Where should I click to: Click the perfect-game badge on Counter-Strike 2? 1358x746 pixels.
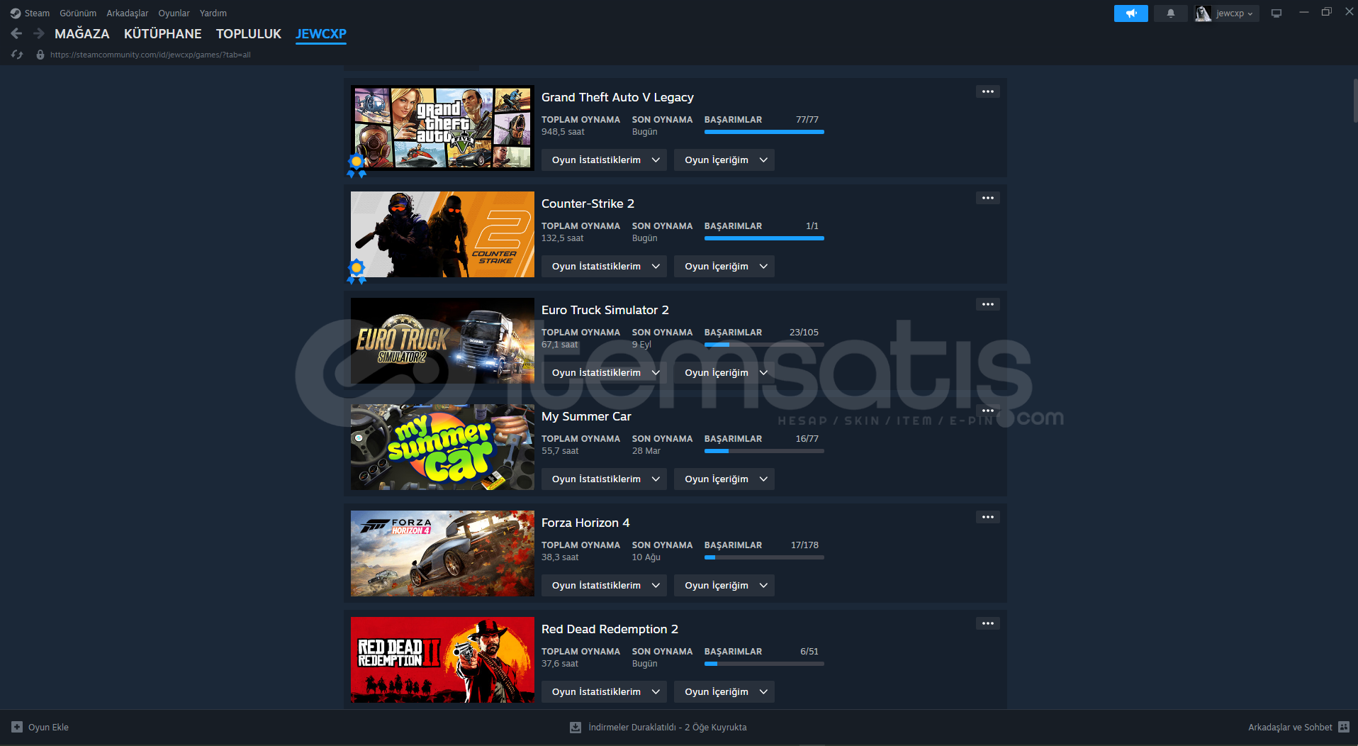[x=357, y=272]
